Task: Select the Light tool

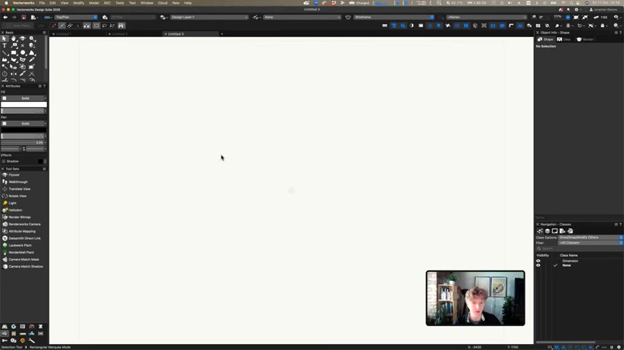Action: [12, 203]
